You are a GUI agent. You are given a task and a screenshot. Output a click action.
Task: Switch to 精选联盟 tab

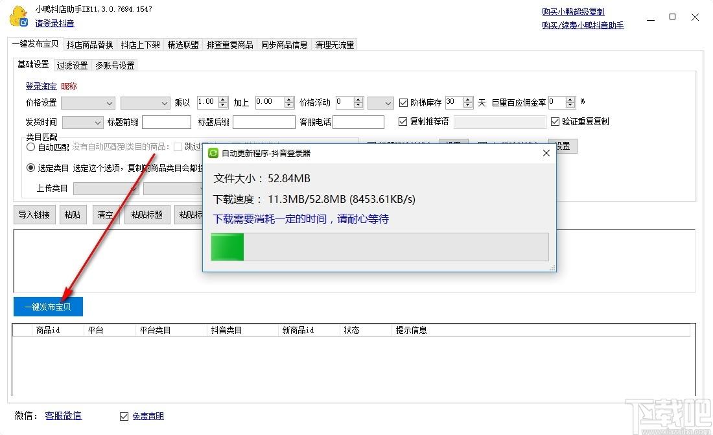[183, 45]
